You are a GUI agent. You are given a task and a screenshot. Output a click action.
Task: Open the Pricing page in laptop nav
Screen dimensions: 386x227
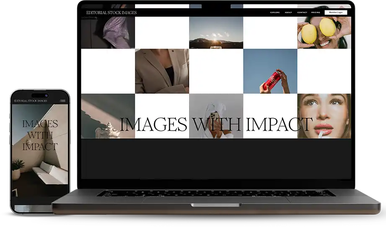pos(316,12)
